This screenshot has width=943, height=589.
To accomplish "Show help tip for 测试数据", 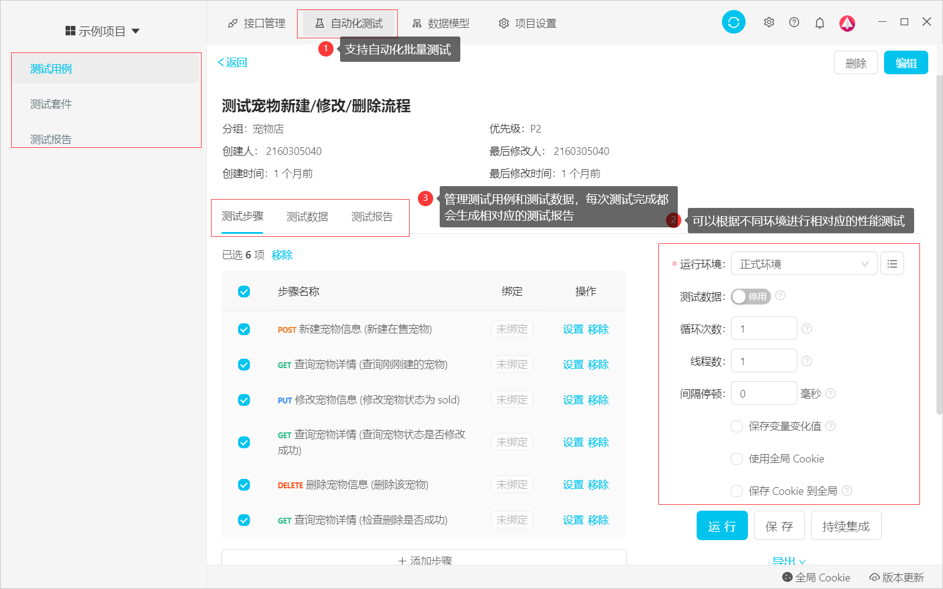I will pyautogui.click(x=780, y=296).
